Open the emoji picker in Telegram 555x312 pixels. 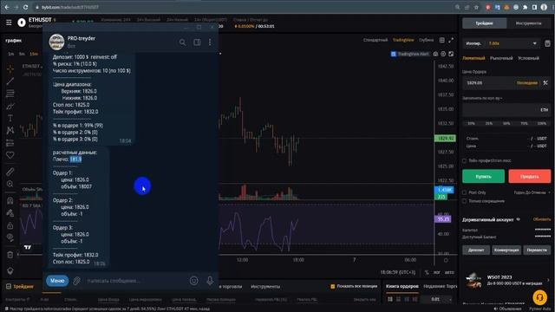click(193, 281)
